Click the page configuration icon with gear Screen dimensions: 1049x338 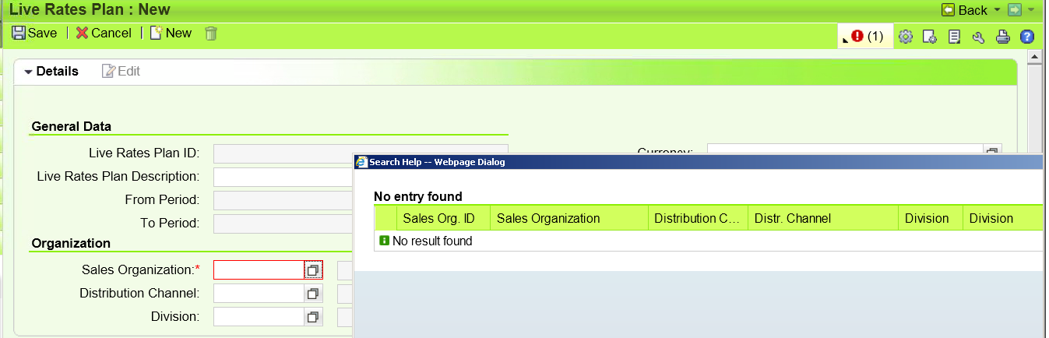[930, 37]
